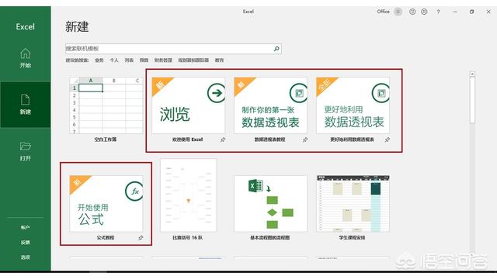The width and height of the screenshot is (497, 279).
Task: Click the scrollbar up arrow
Action: click(472, 74)
